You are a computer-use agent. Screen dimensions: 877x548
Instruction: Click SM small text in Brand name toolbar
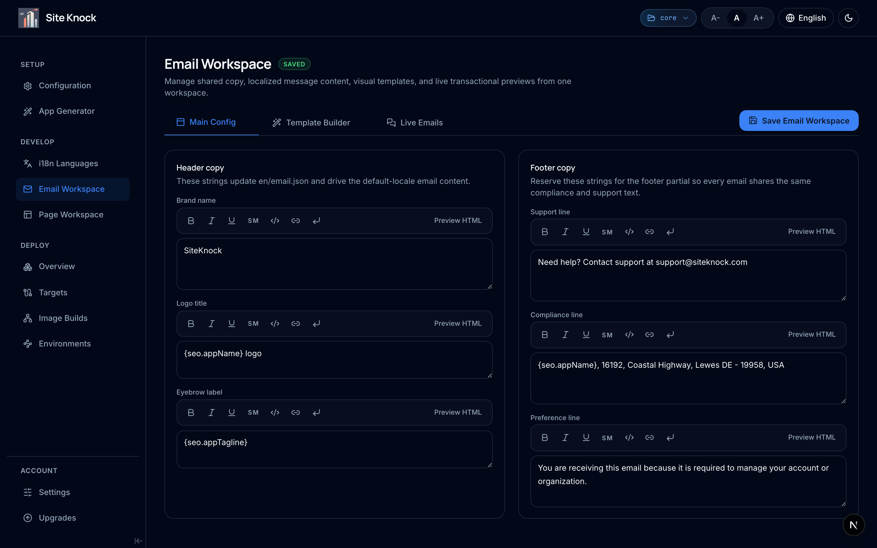click(x=253, y=221)
